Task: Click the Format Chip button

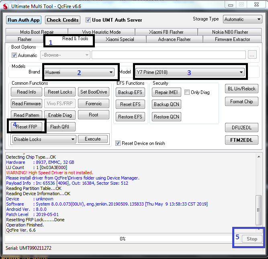Action: 241,102
